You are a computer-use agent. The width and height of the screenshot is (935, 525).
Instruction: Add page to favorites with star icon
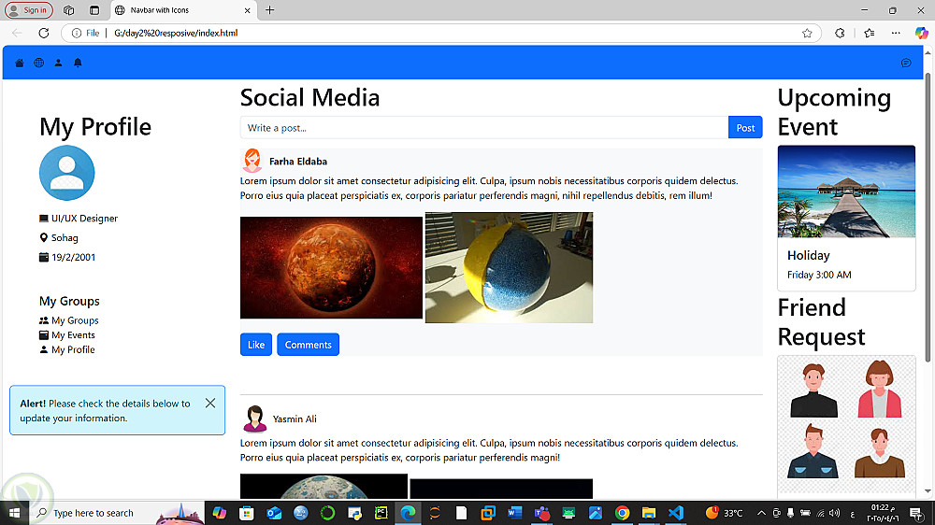[807, 33]
